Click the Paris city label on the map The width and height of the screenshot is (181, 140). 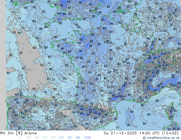pos(108,43)
